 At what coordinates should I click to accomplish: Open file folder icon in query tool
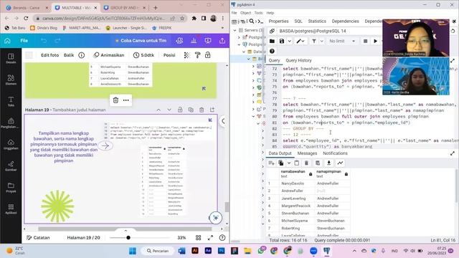tap(272, 42)
